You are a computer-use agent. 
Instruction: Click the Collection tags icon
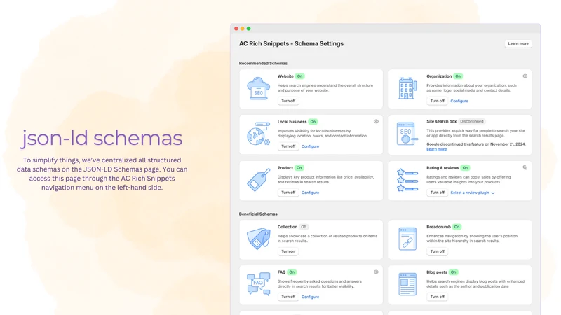pyautogui.click(x=258, y=239)
